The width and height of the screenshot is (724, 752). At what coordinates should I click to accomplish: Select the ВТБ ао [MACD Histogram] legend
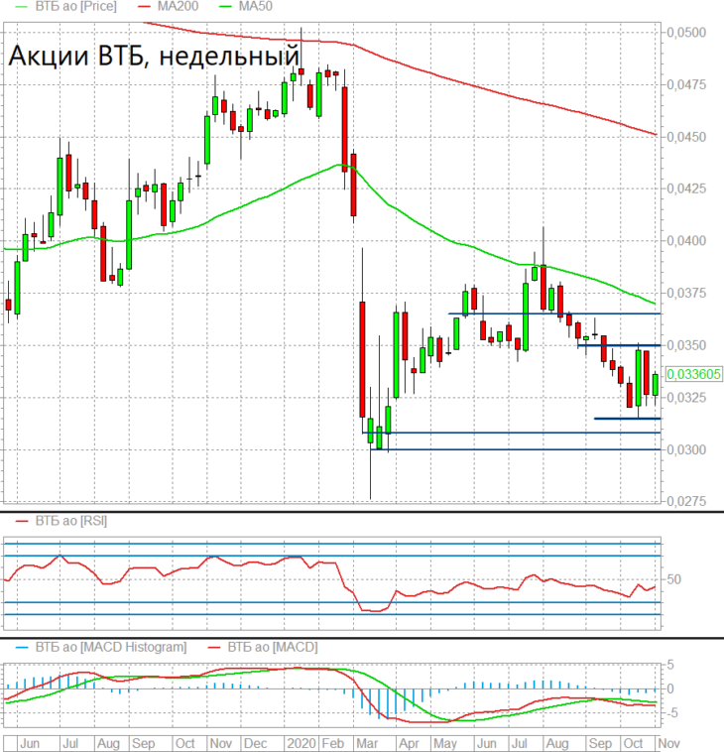(111, 648)
